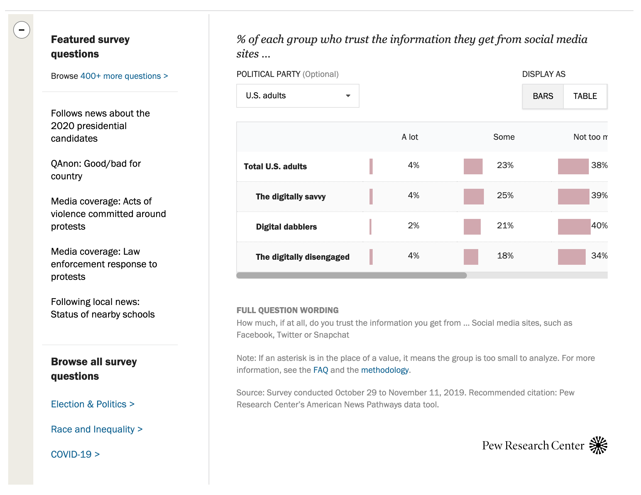Click the Digital dabblers row label
This screenshot has height=495, width=641.
[286, 226]
